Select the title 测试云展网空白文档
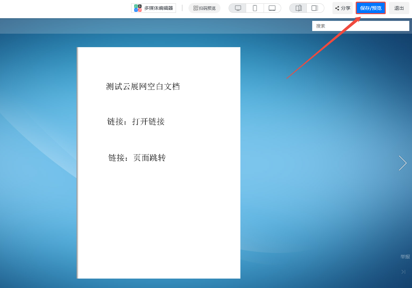412x288 pixels. click(x=143, y=87)
